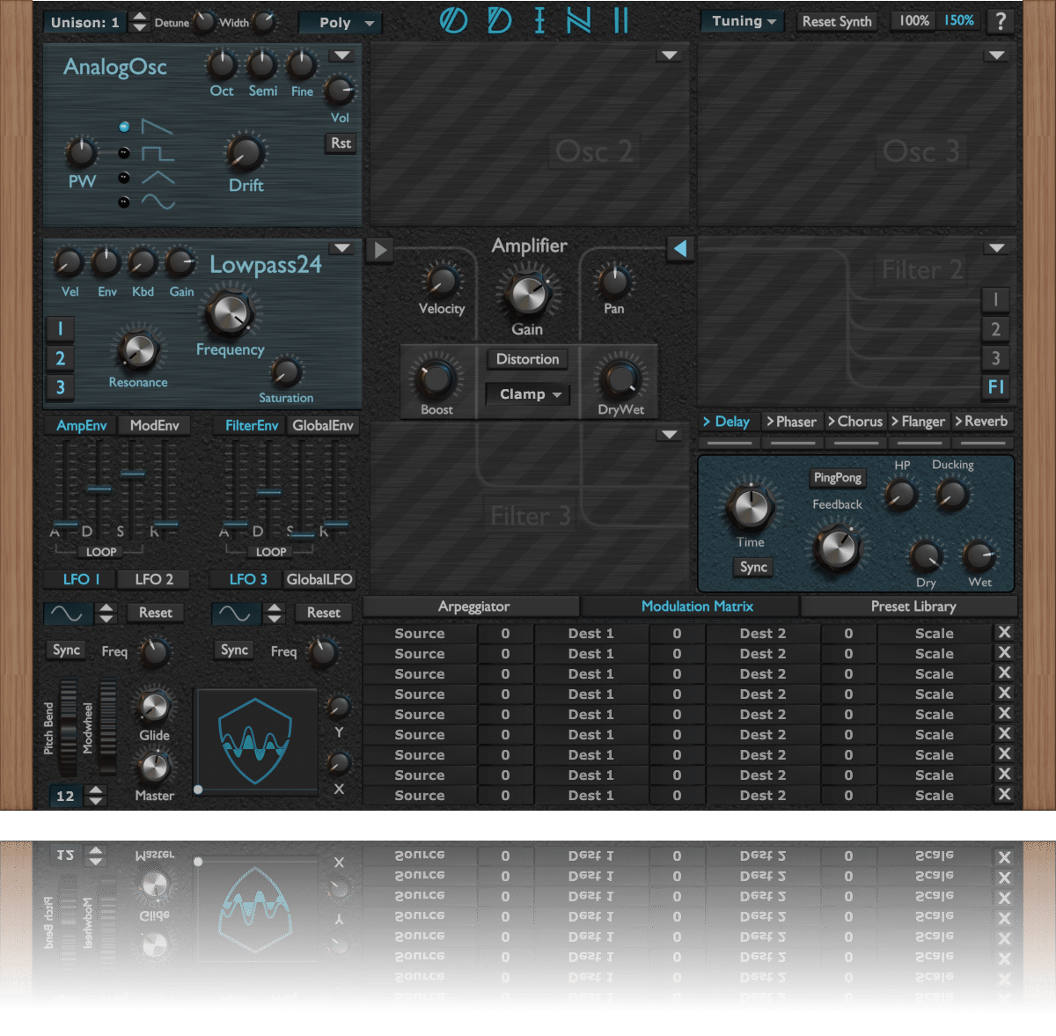
Task: Click the Distortion DryWet knob
Action: point(621,378)
